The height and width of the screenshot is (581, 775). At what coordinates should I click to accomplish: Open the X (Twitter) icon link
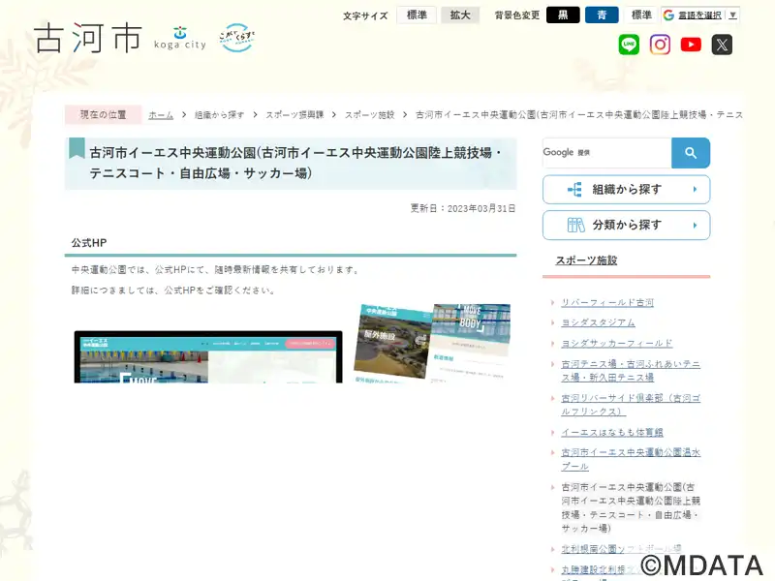722,45
